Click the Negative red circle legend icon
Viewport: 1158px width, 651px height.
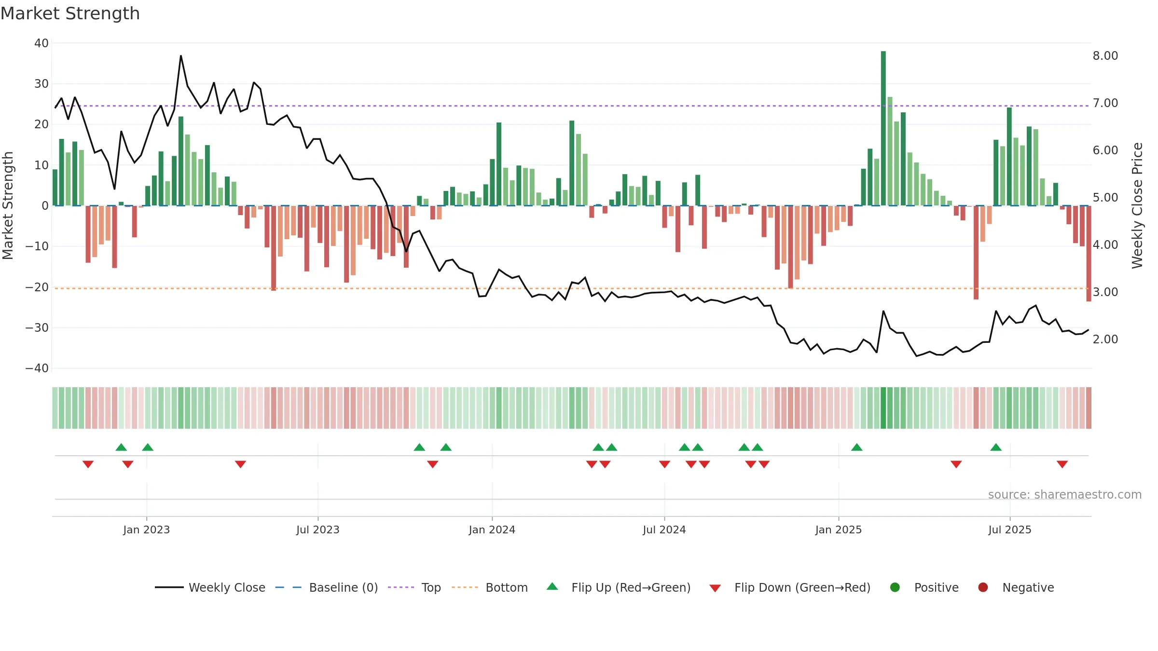(x=983, y=587)
